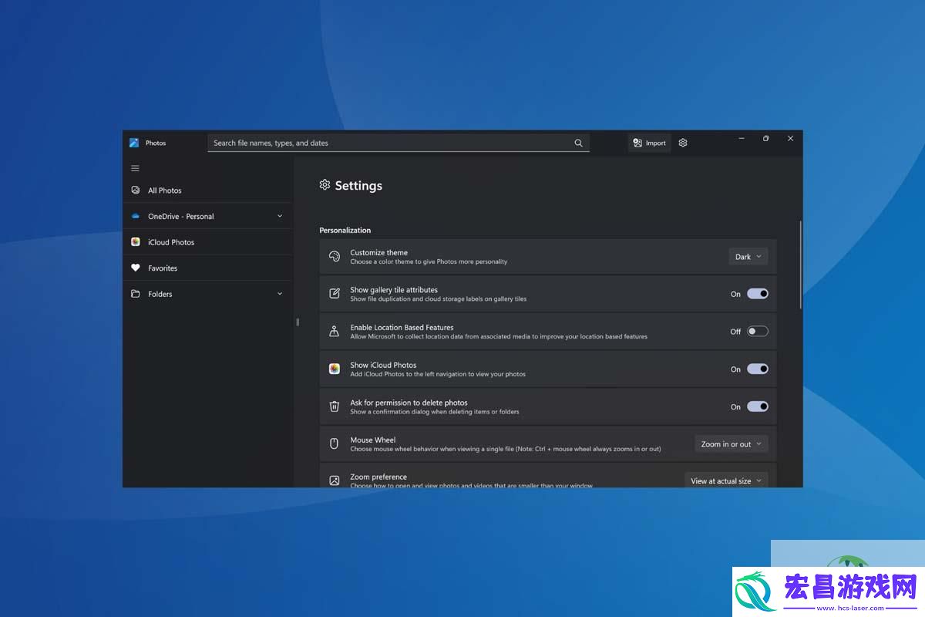Click the delete permission trash icon
The image size is (925, 617).
click(335, 406)
